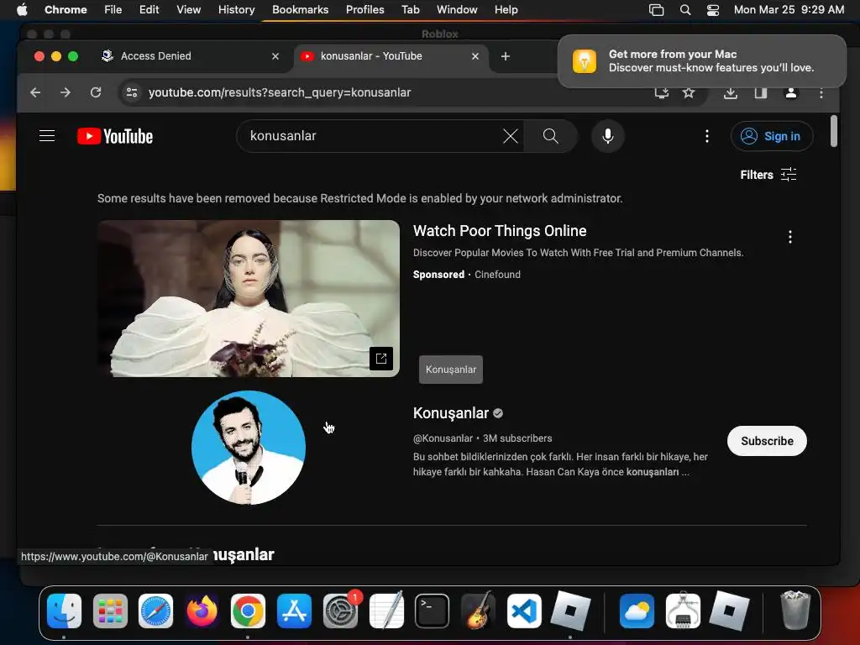
Task: Click the Poor Things ad thumbnail
Action: coord(249,298)
